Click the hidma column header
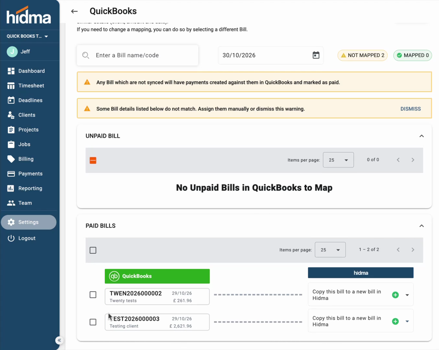Image resolution: width=439 pixels, height=350 pixels. pos(361,273)
